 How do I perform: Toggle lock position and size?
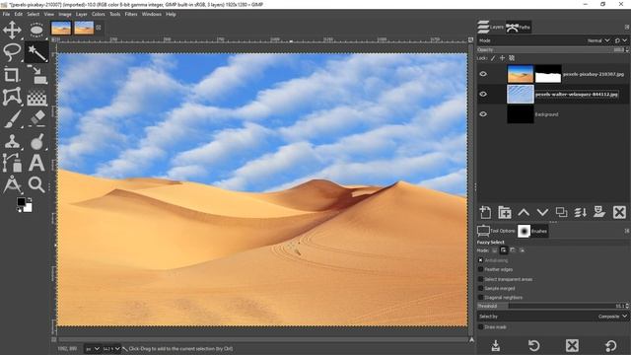tap(502, 58)
